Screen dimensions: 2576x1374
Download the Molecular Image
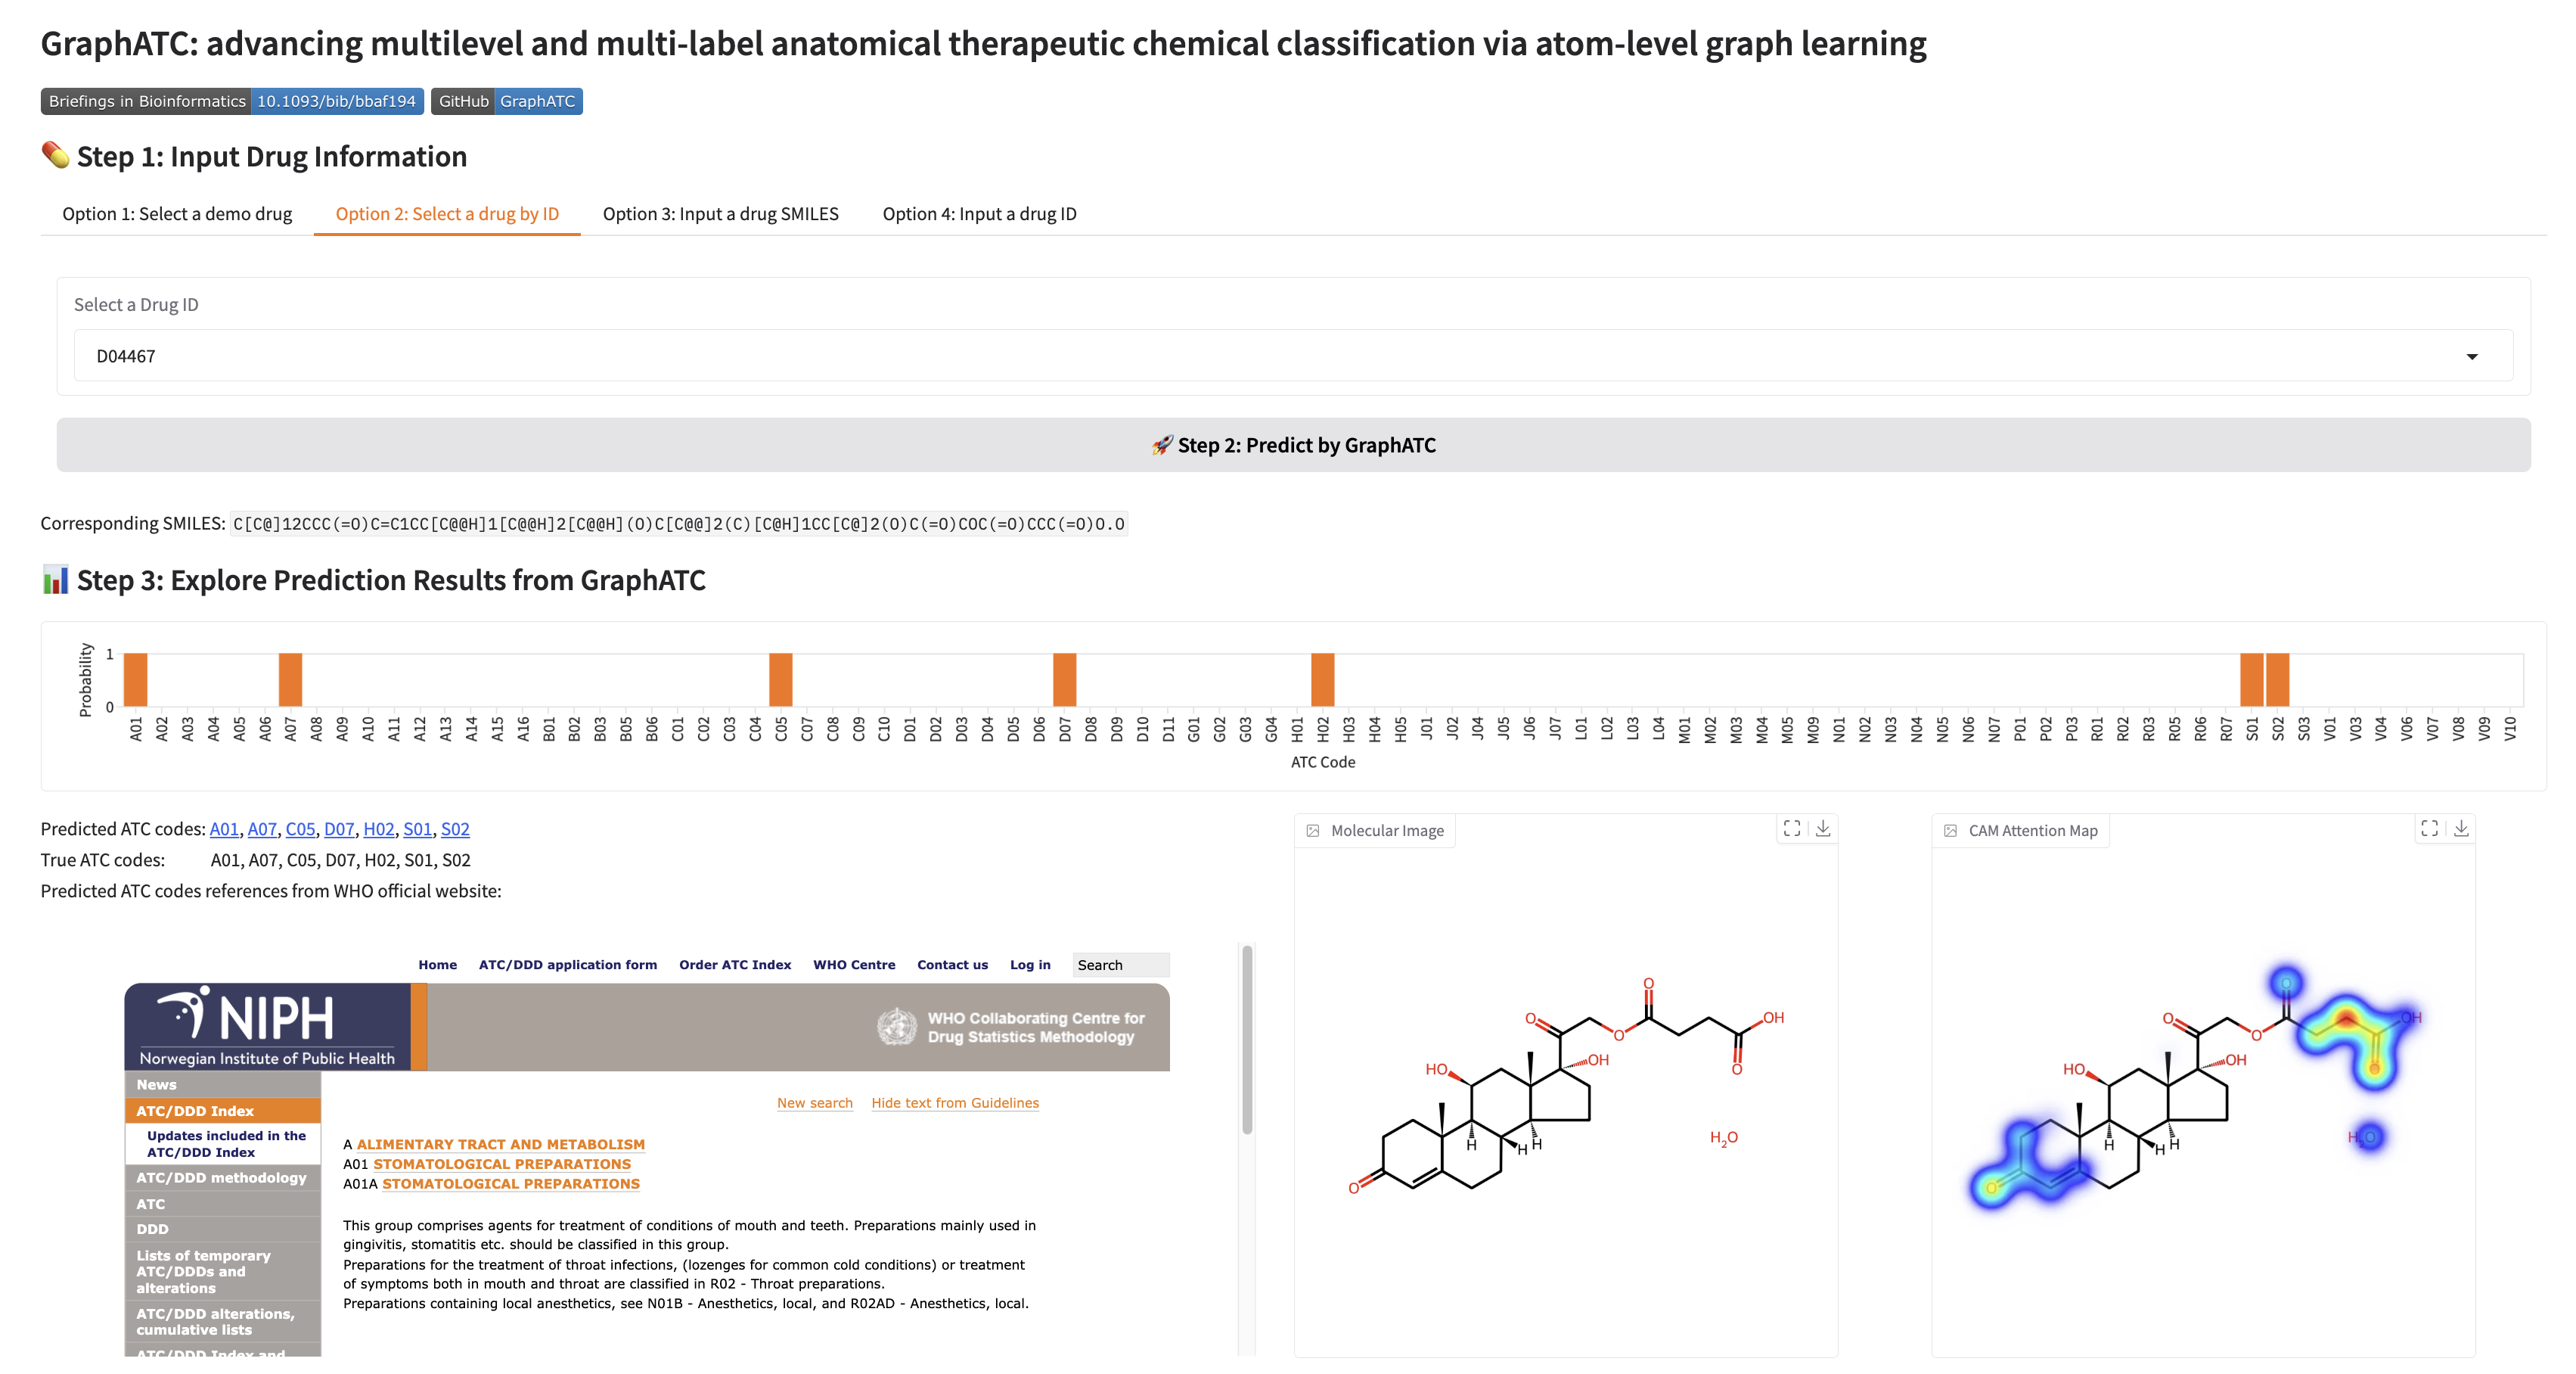1823,828
